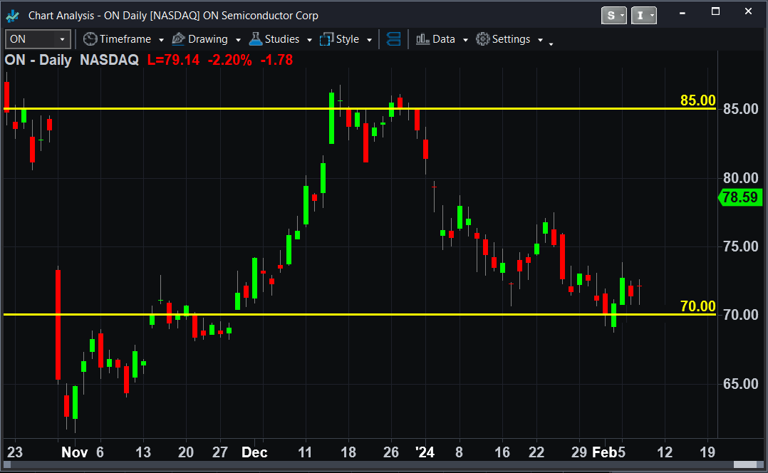The height and width of the screenshot is (473, 768).
Task: Open the Data bar-chart icon
Action: [422, 38]
